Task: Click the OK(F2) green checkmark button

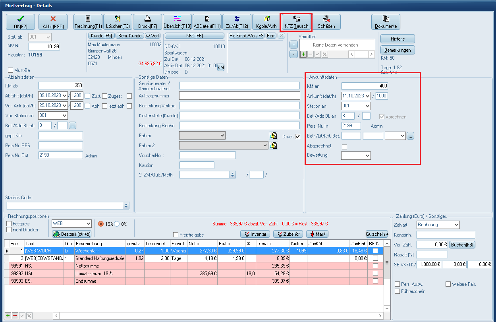Action: 20,22
